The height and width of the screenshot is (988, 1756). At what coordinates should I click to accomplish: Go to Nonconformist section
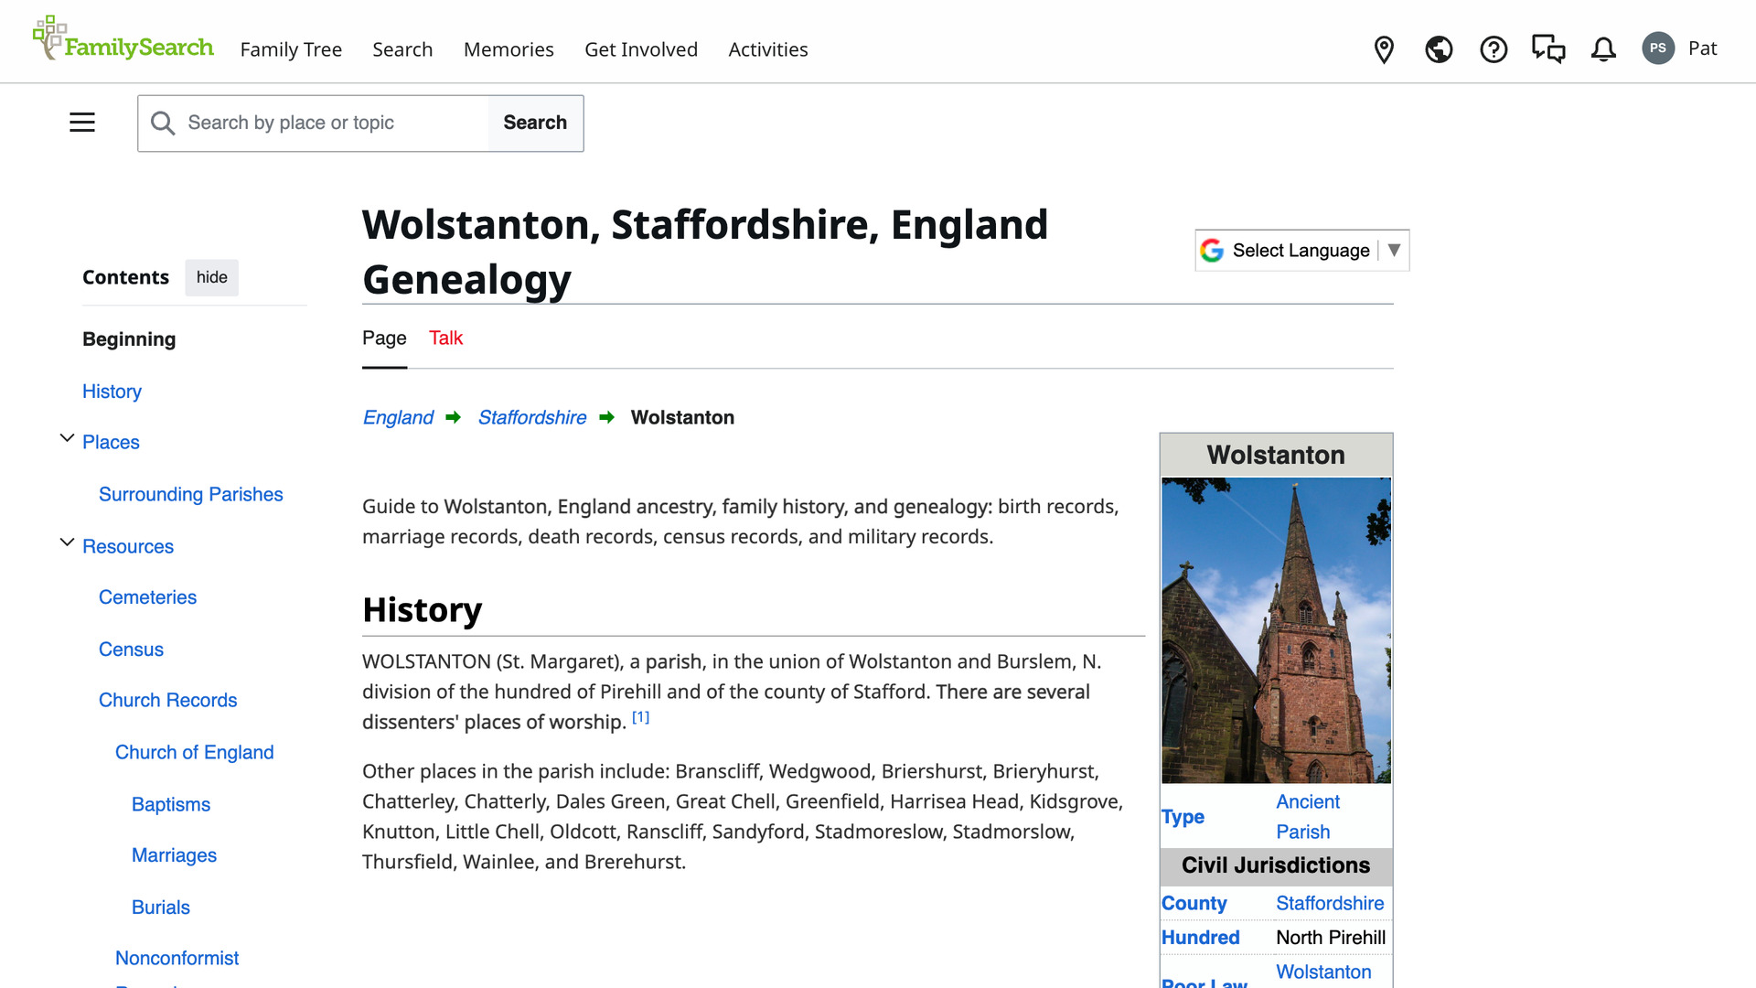tap(177, 959)
